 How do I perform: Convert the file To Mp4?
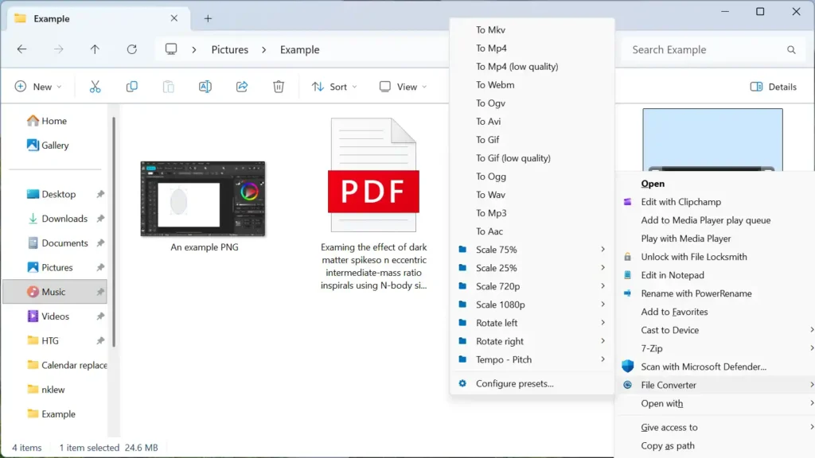[493, 48]
